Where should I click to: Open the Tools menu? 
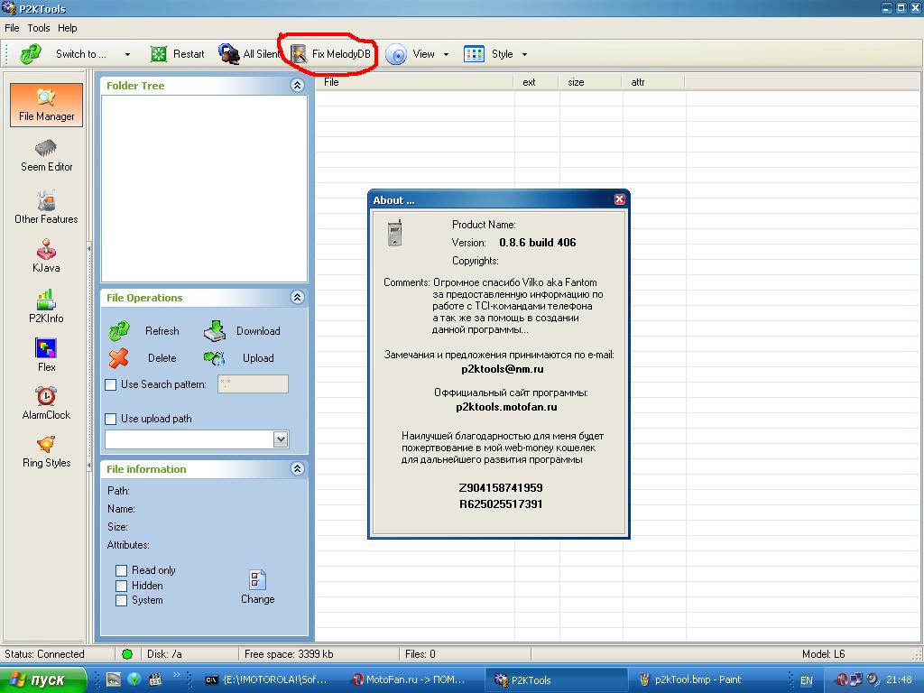[38, 28]
